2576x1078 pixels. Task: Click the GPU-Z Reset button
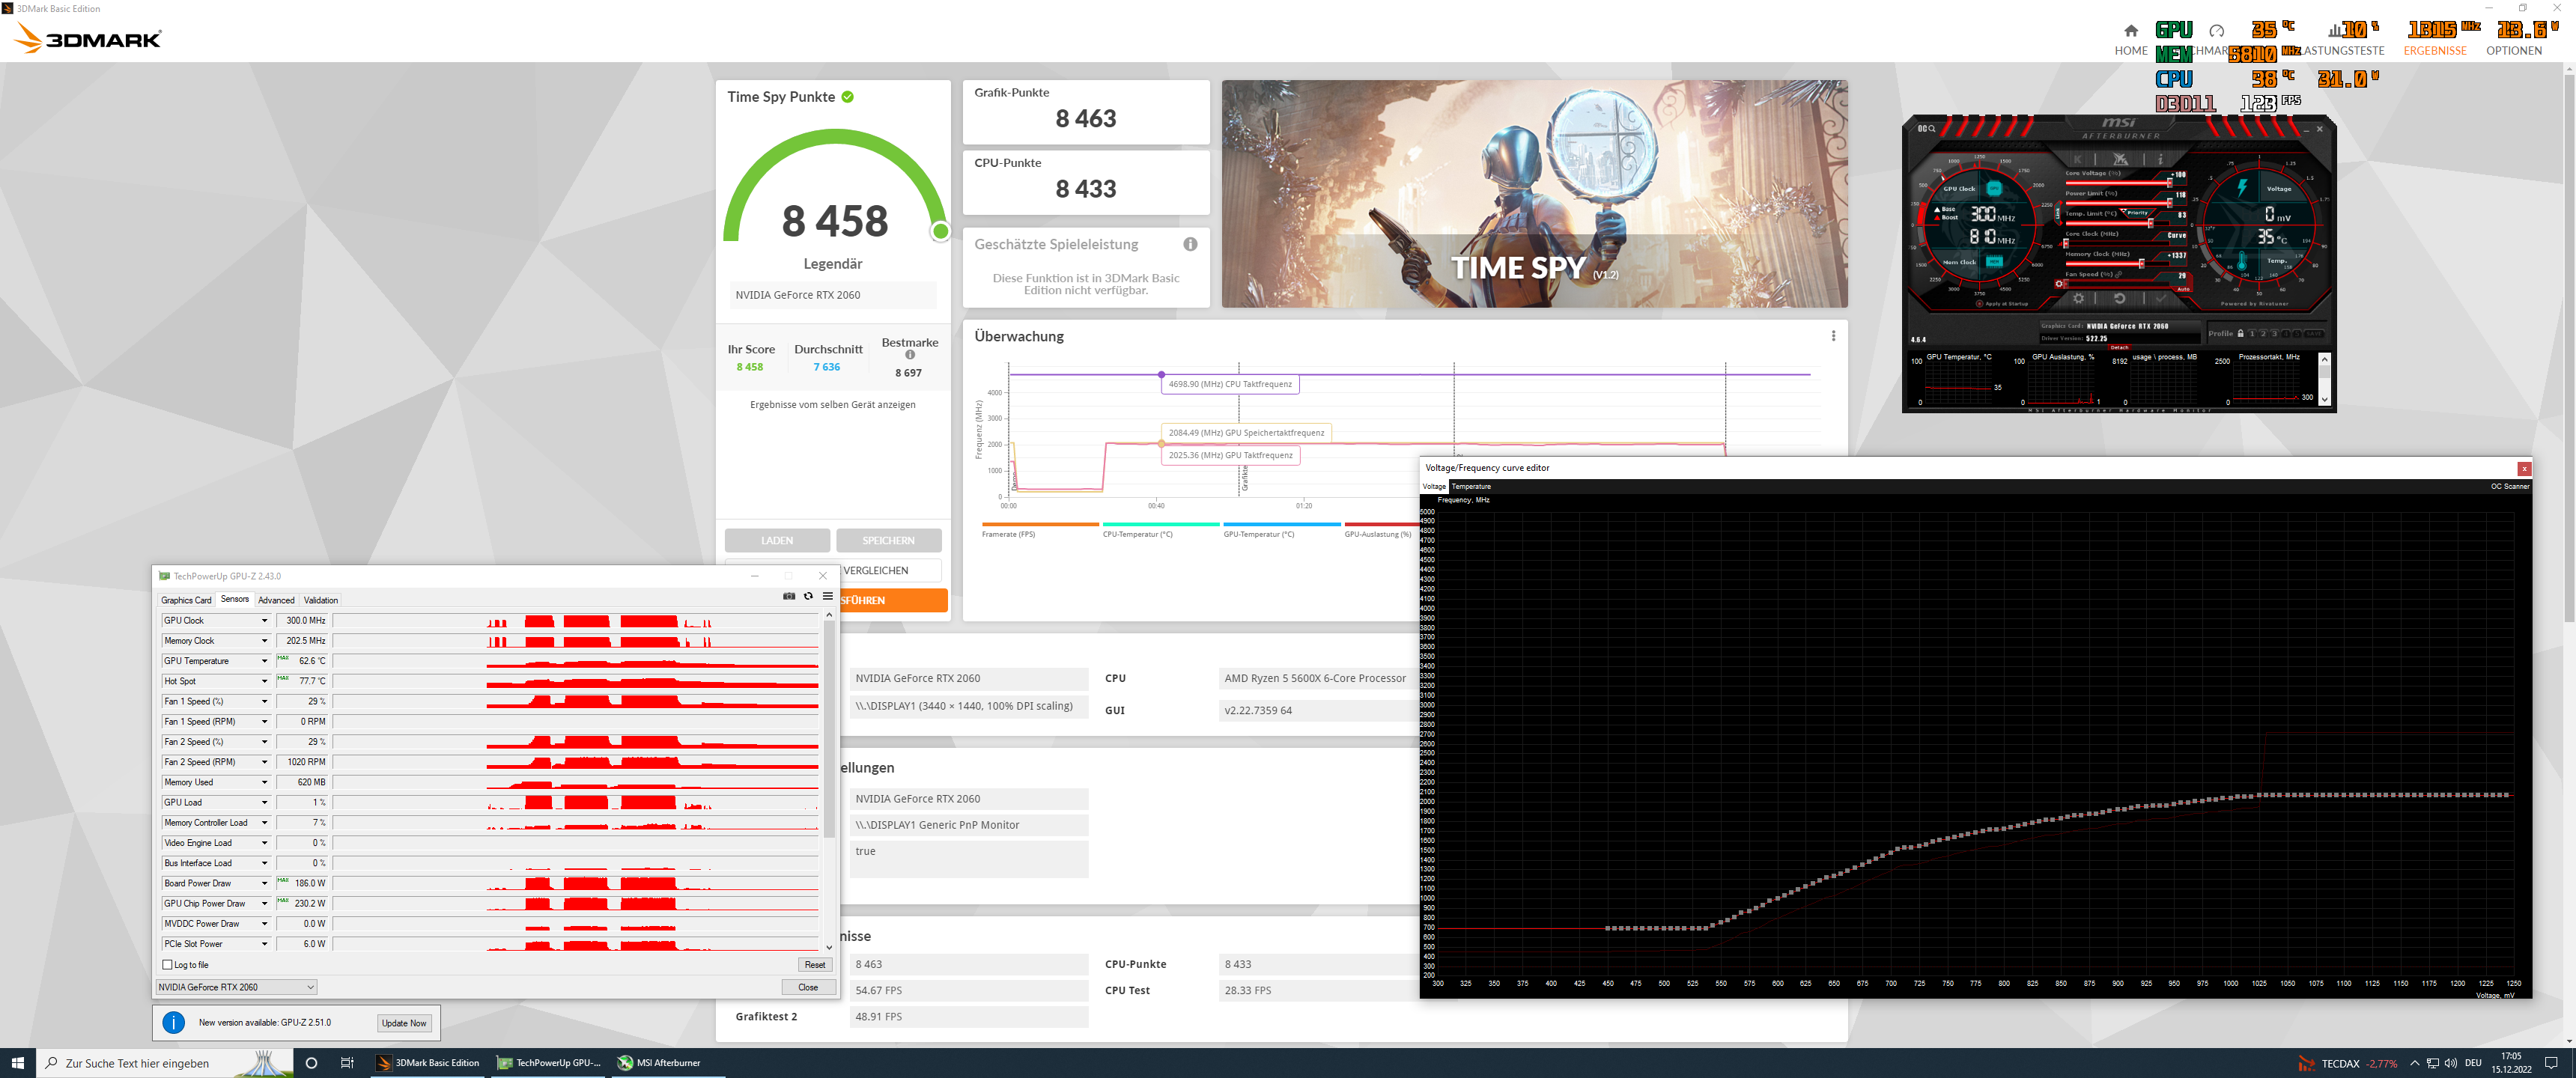[x=814, y=965]
